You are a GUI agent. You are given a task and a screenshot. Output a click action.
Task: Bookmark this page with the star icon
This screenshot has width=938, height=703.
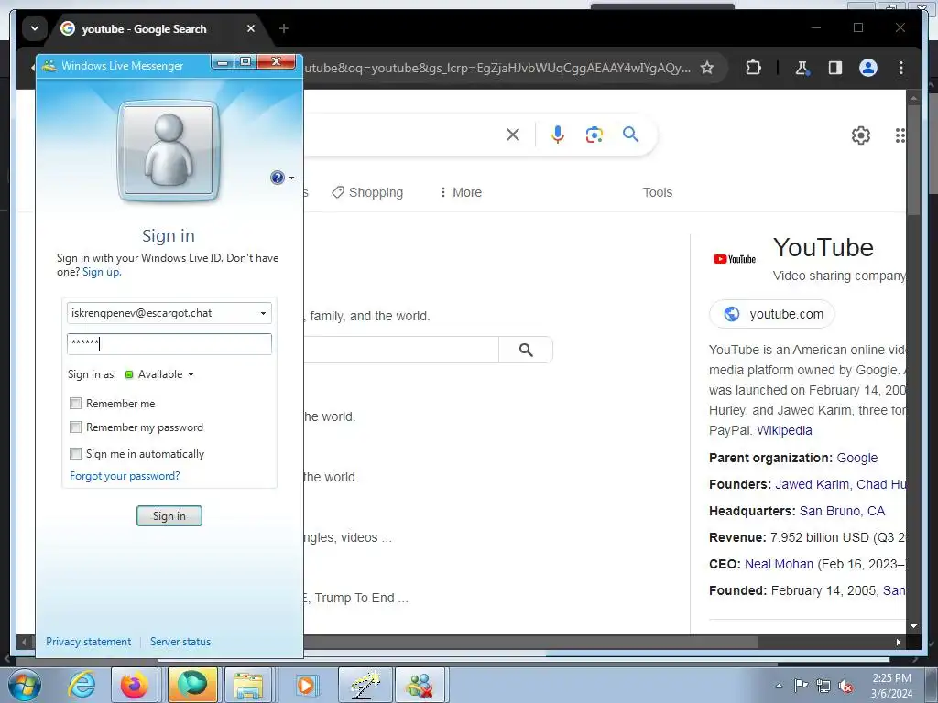(x=707, y=68)
